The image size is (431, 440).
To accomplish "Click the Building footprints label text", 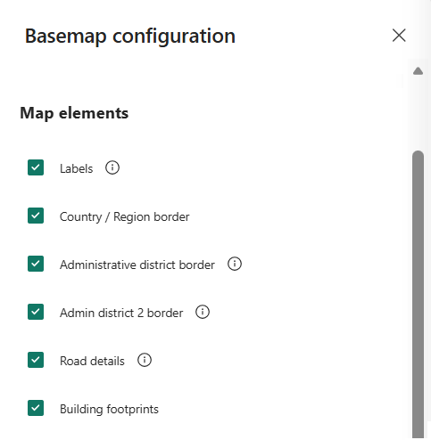I will (x=109, y=409).
